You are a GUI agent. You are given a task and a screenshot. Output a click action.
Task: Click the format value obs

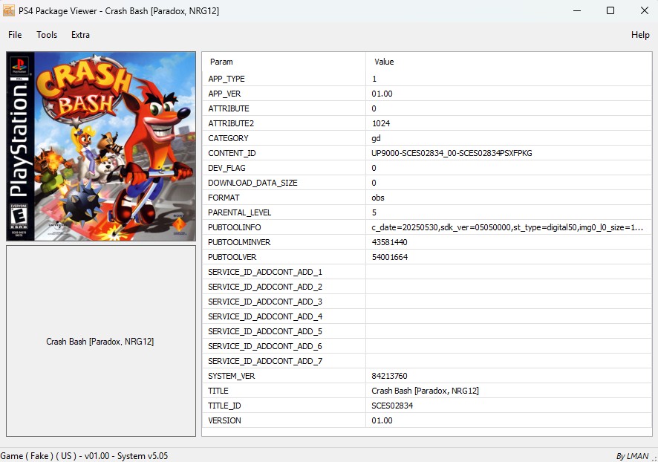pyautogui.click(x=378, y=198)
